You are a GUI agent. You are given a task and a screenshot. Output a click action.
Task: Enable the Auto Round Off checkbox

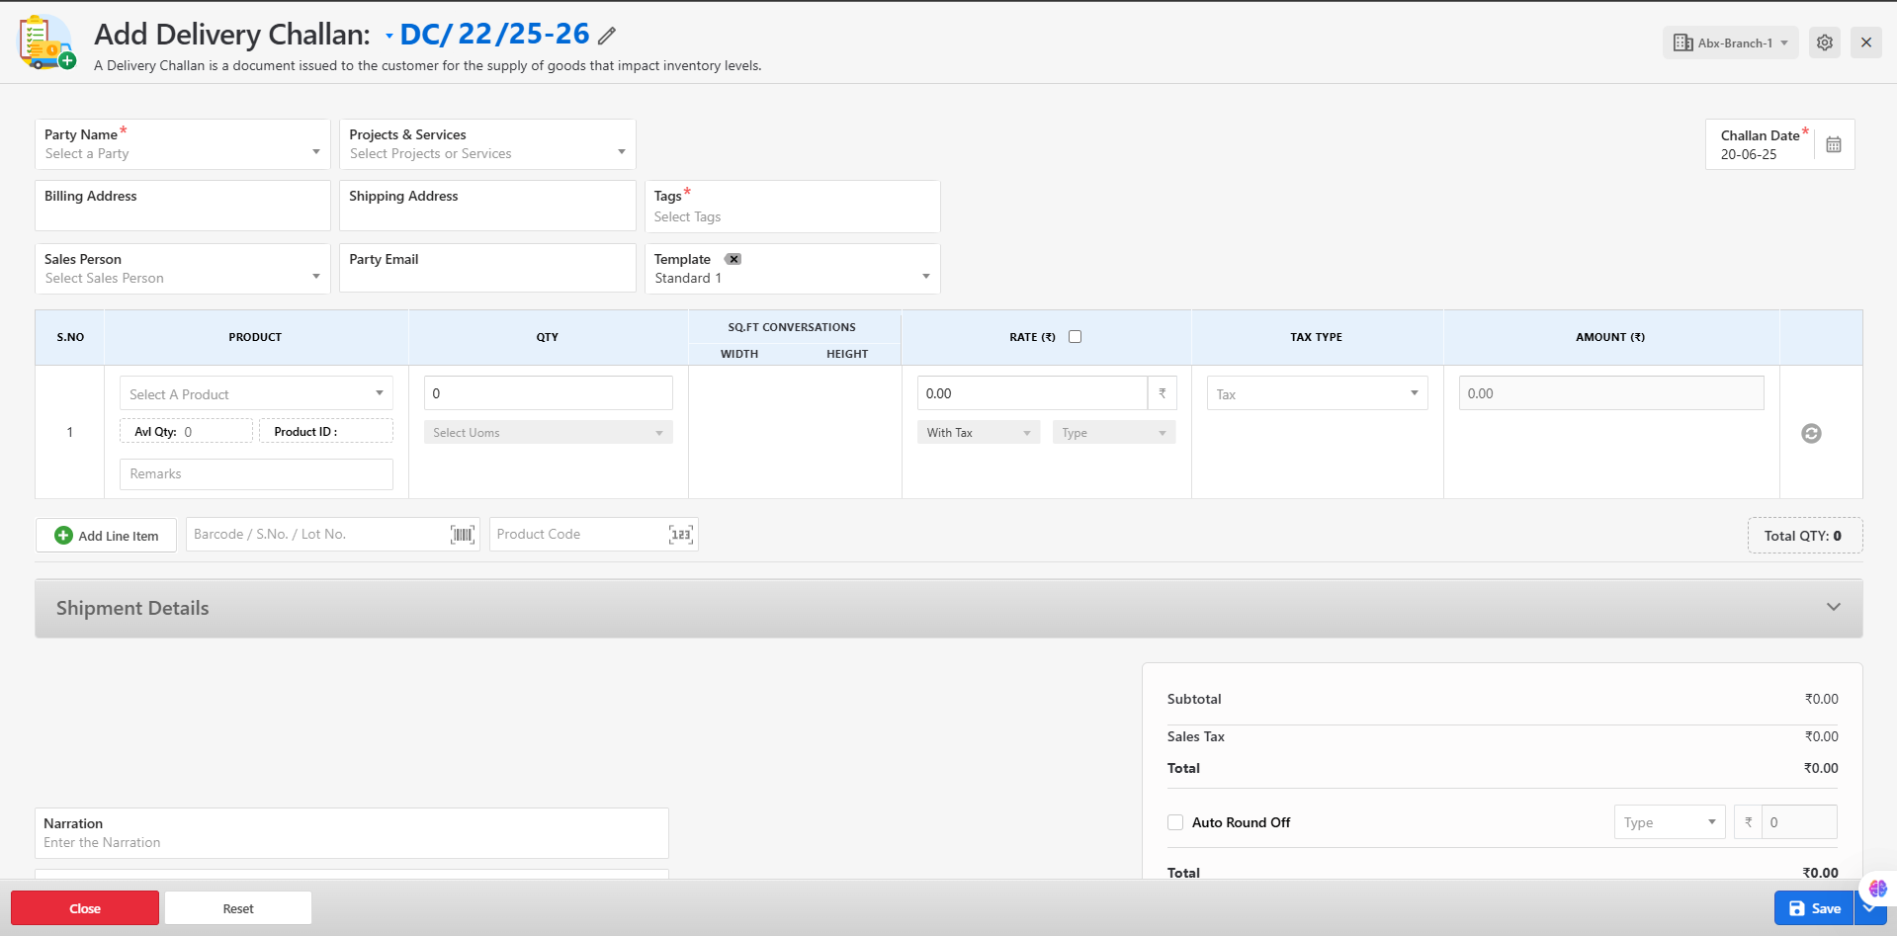coord(1175,822)
